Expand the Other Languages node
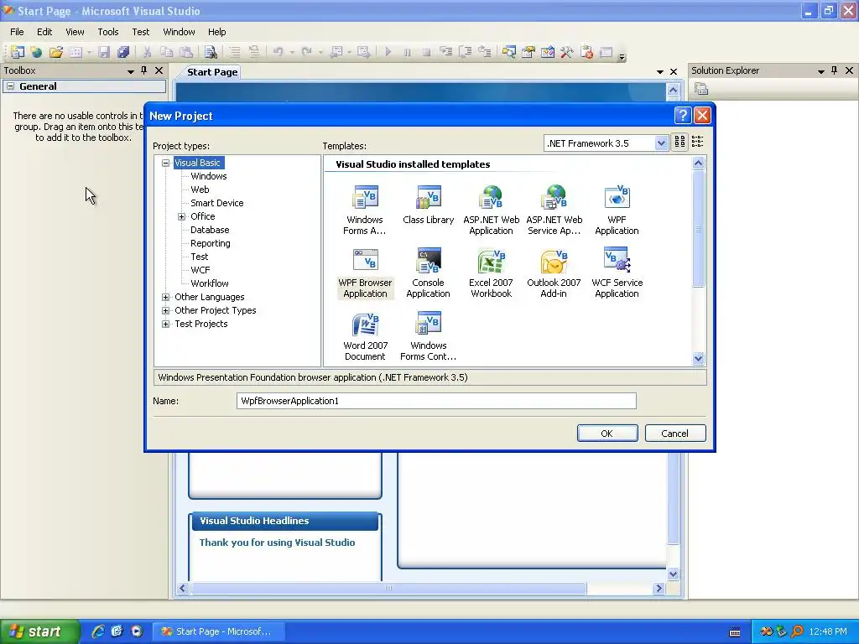 [x=165, y=298]
